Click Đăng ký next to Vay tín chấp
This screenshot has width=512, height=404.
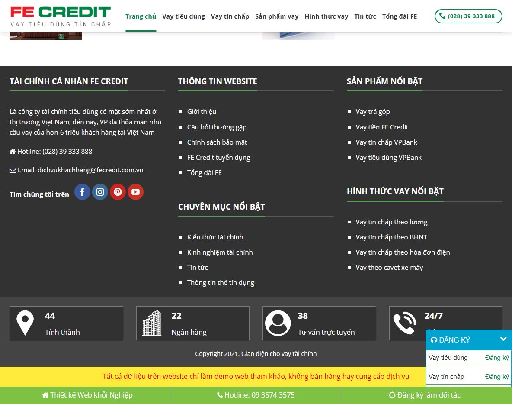(x=497, y=377)
